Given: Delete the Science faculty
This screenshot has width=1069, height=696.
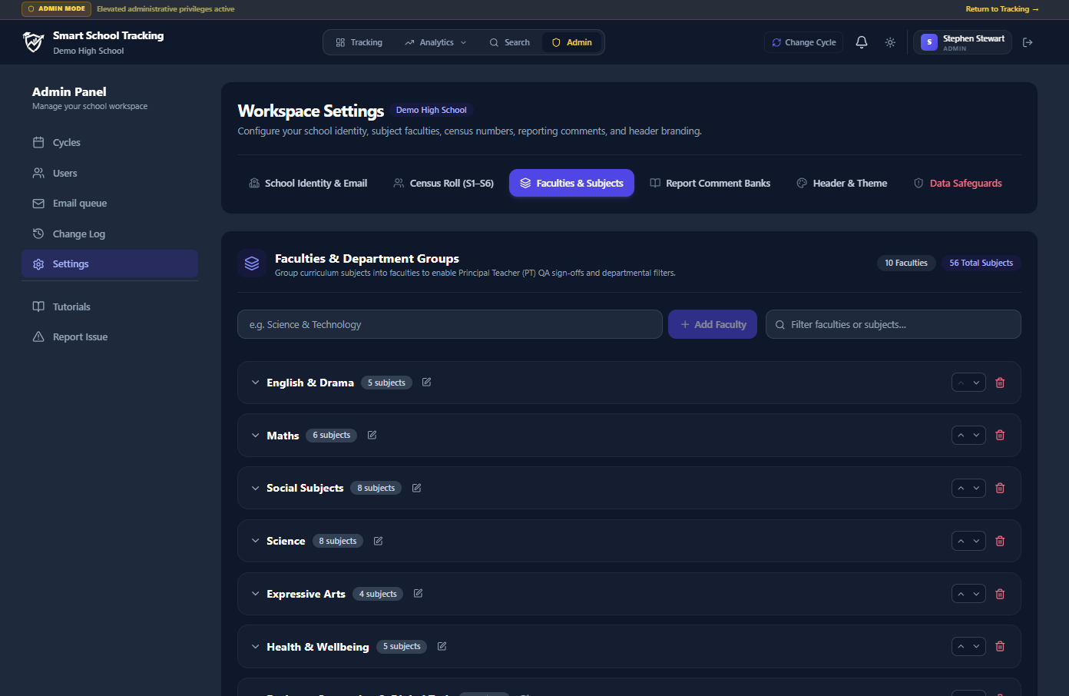Looking at the screenshot, I should 1000,541.
